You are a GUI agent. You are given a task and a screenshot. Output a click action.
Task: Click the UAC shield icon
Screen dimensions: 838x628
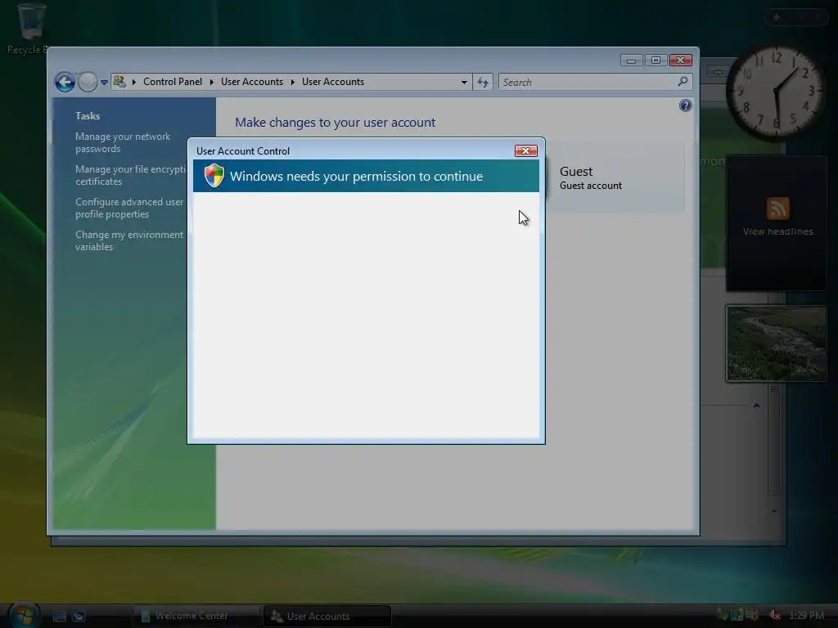(x=214, y=176)
